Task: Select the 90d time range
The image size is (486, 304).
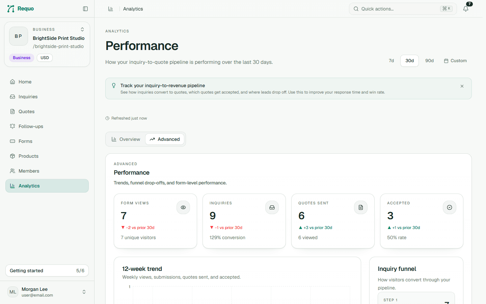Action: point(430,61)
